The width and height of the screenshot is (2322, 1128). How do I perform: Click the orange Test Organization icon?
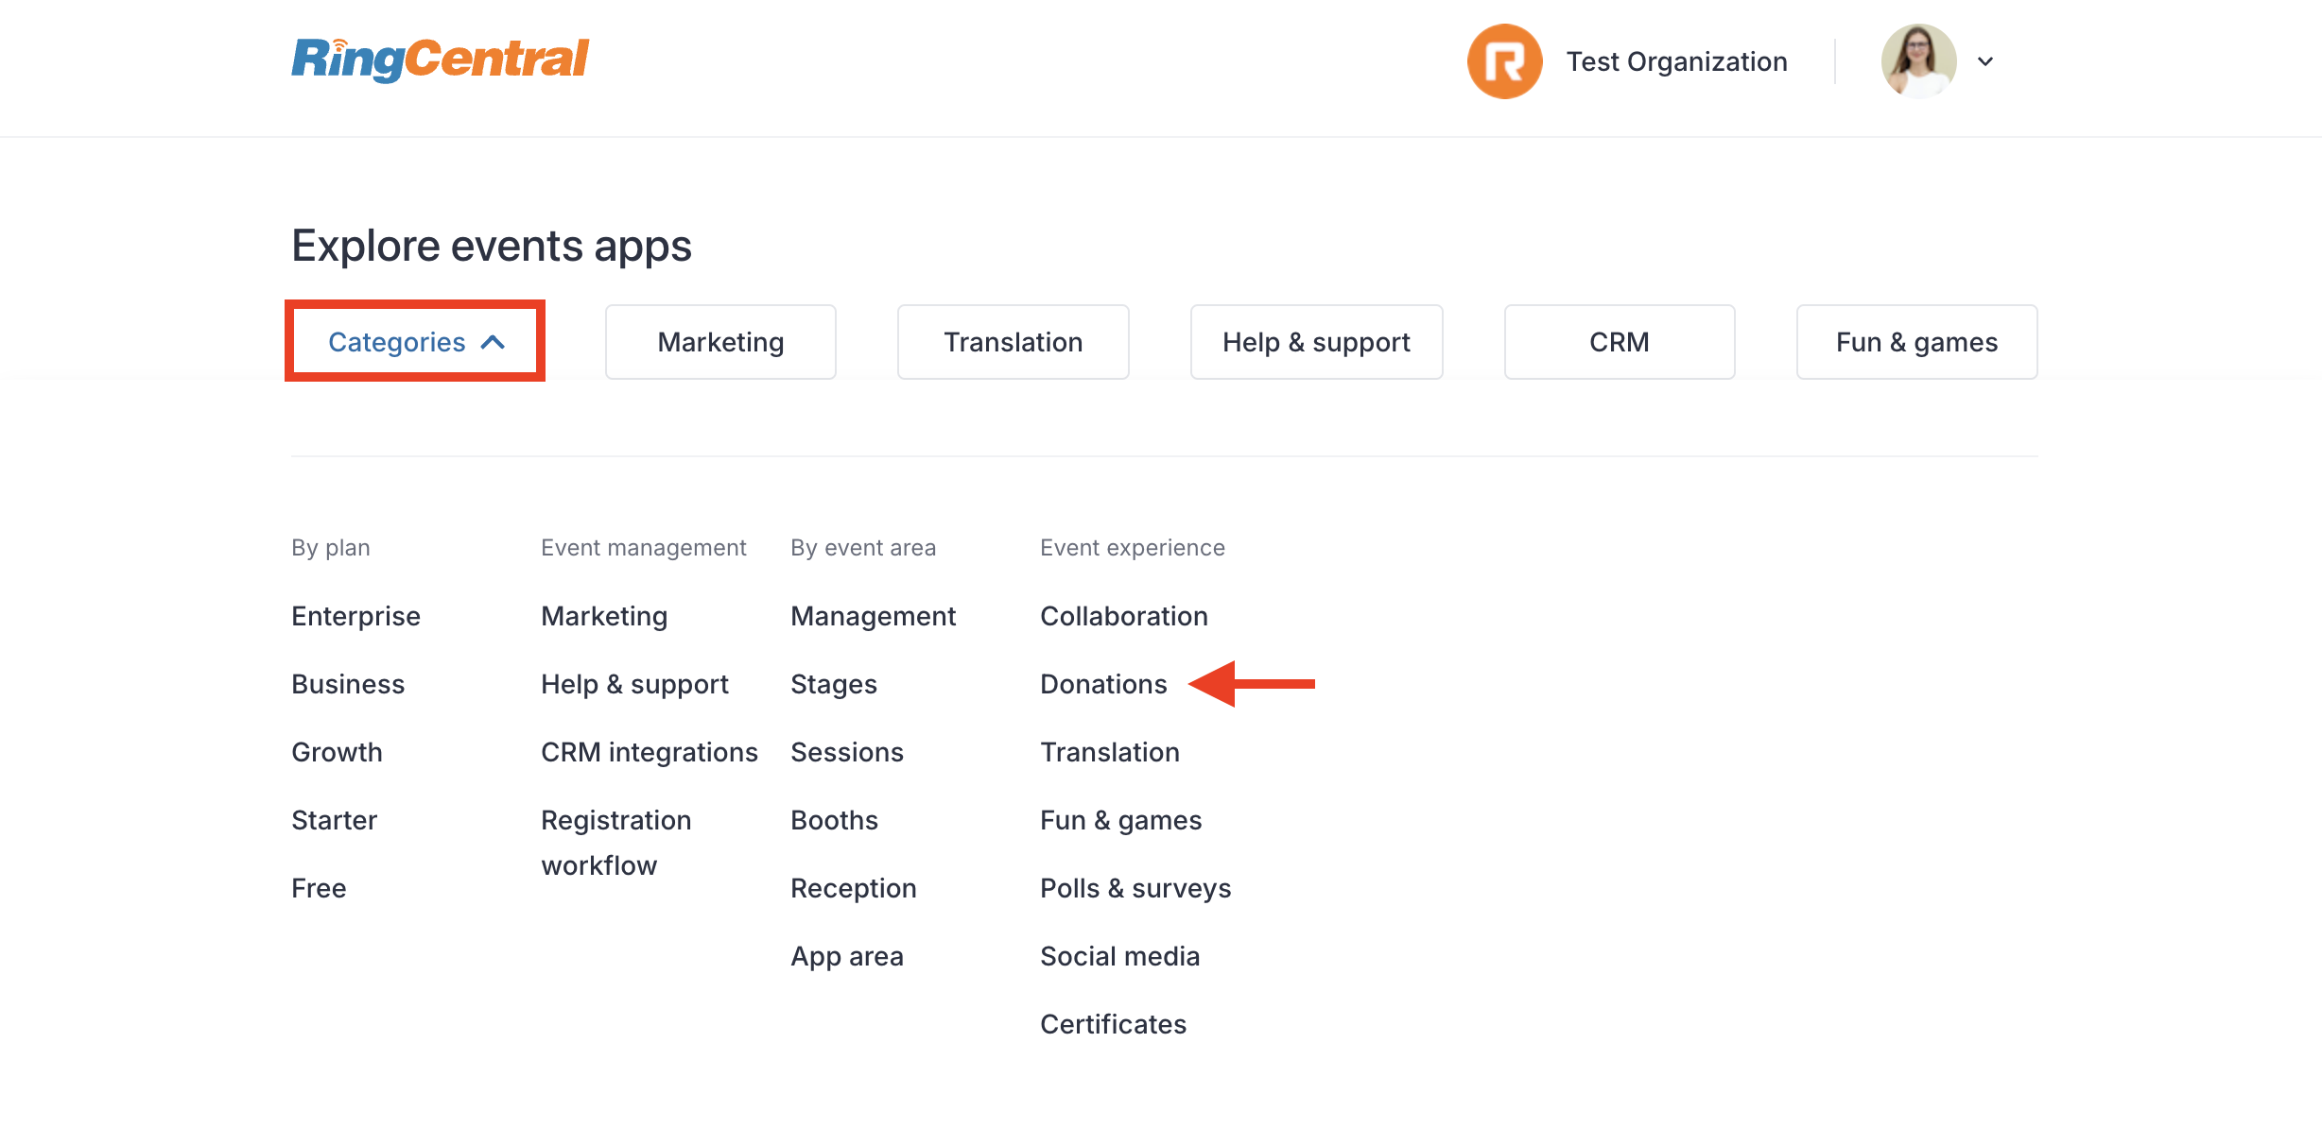(1504, 61)
